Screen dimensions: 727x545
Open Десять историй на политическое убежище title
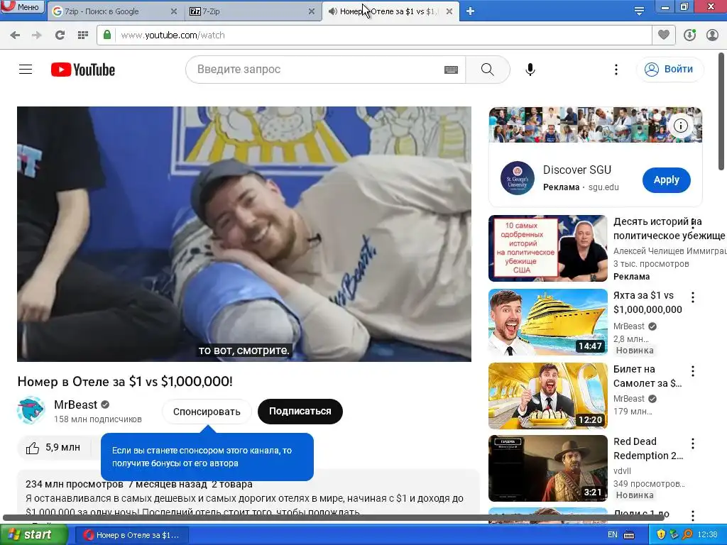pyautogui.click(x=668, y=229)
